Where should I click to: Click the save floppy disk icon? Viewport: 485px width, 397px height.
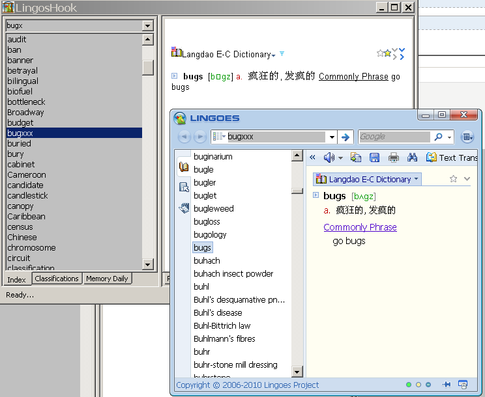click(374, 157)
